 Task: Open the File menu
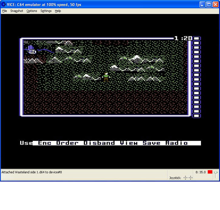tap(5, 11)
